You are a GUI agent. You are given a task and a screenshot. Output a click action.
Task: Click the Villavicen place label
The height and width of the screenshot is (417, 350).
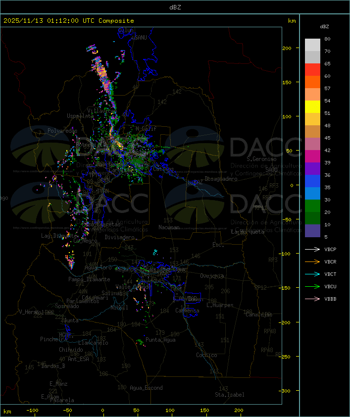click(102, 110)
